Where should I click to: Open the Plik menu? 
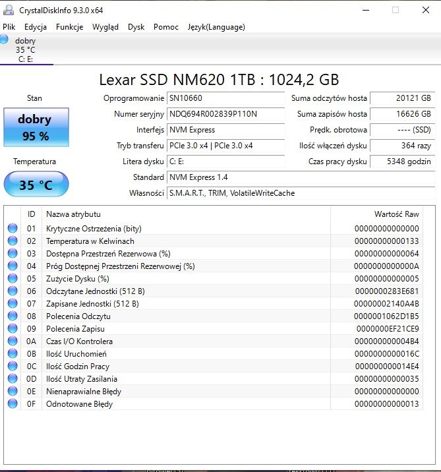pyautogui.click(x=9, y=27)
